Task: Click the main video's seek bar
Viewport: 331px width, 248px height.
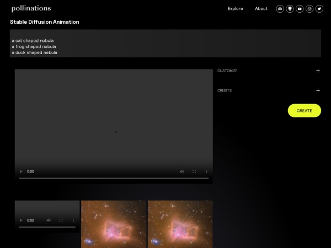Action: tap(114, 178)
